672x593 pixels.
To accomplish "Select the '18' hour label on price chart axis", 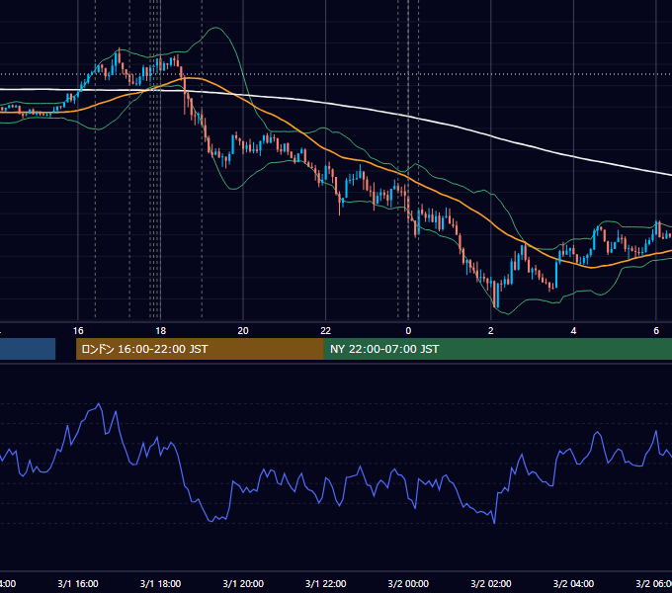I will pyautogui.click(x=160, y=331).
